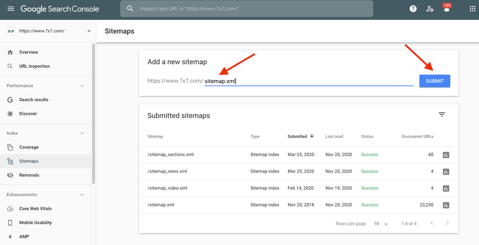The height and width of the screenshot is (245, 479).
Task: Open chart report for /sitemap_video.xml row
Action: (446, 188)
